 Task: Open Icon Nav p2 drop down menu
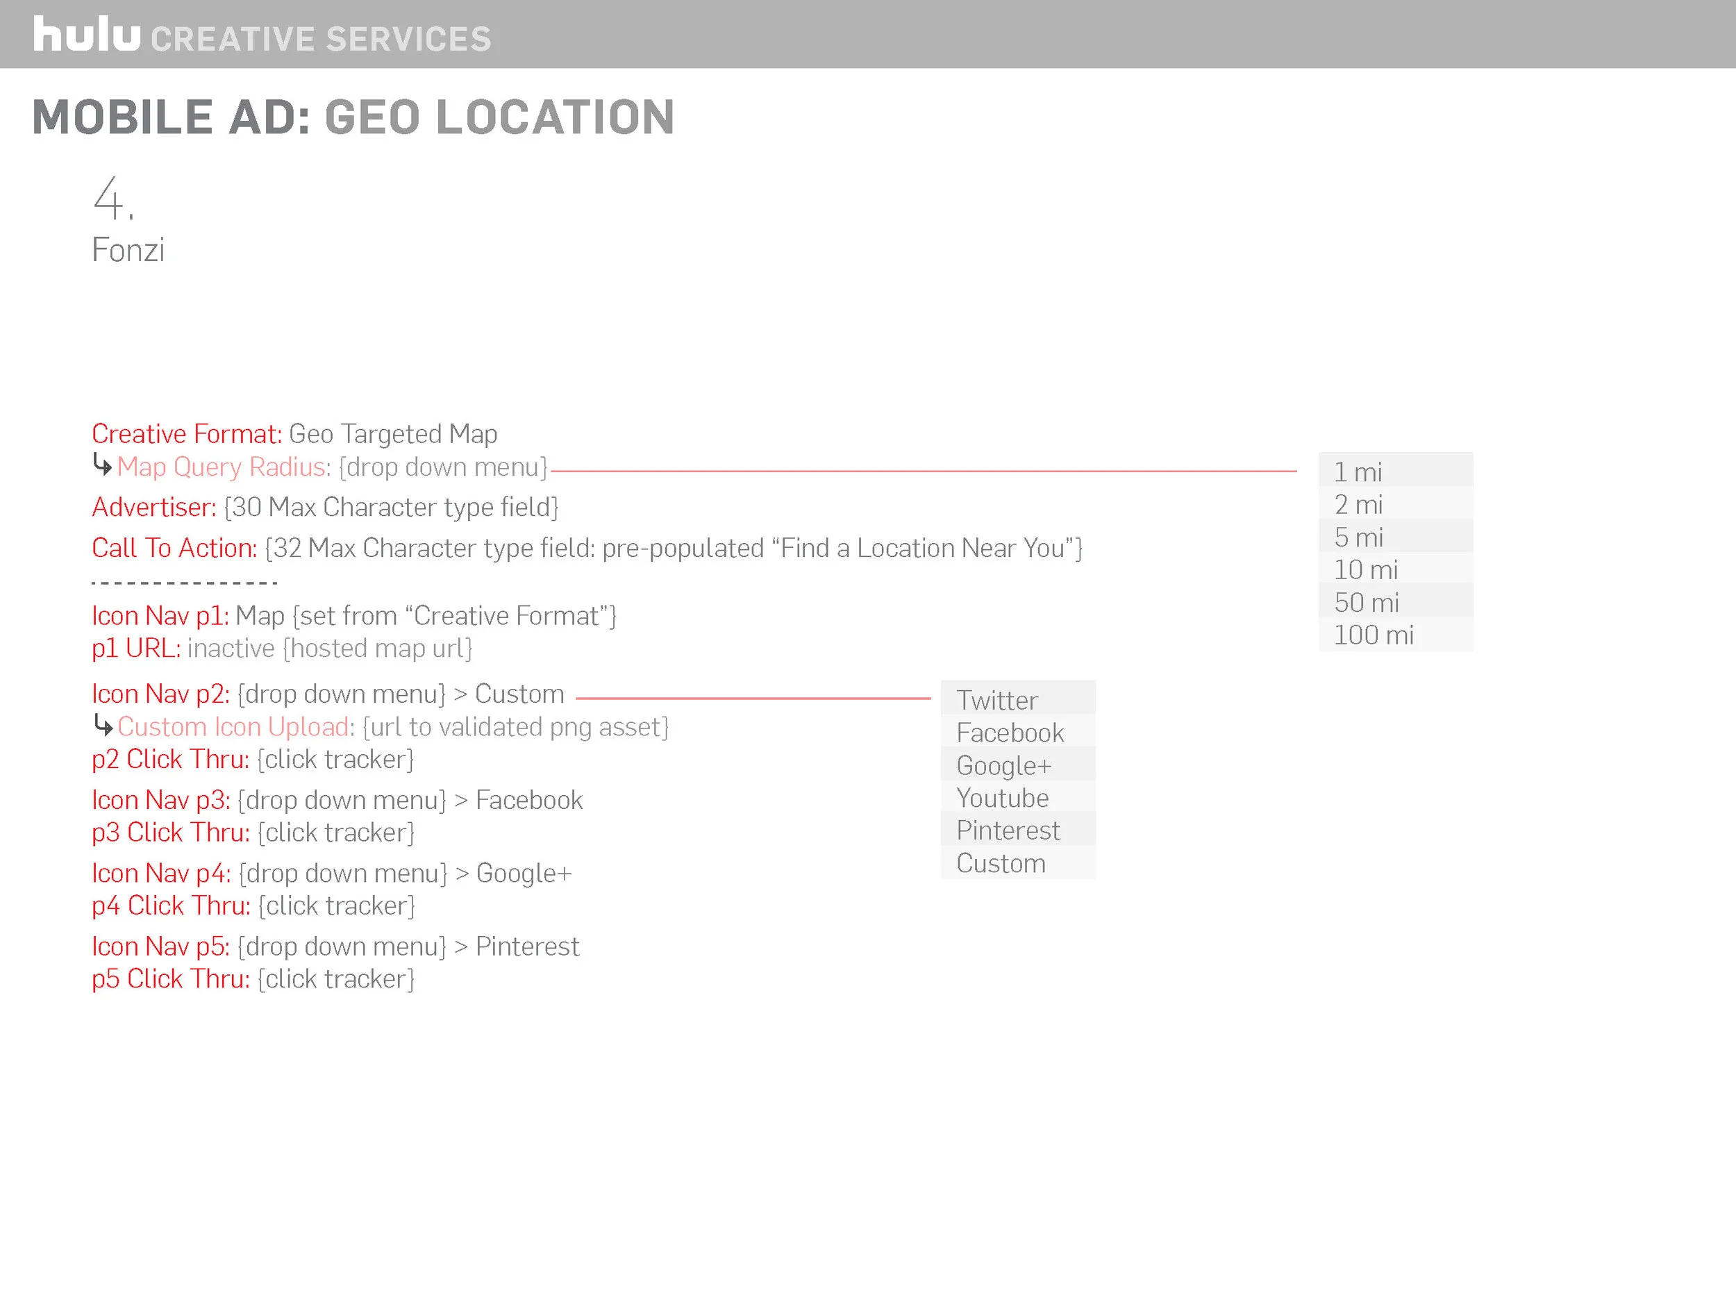point(342,694)
